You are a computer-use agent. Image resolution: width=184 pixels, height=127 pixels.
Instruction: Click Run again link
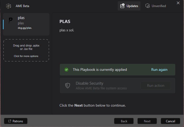tap(159, 70)
